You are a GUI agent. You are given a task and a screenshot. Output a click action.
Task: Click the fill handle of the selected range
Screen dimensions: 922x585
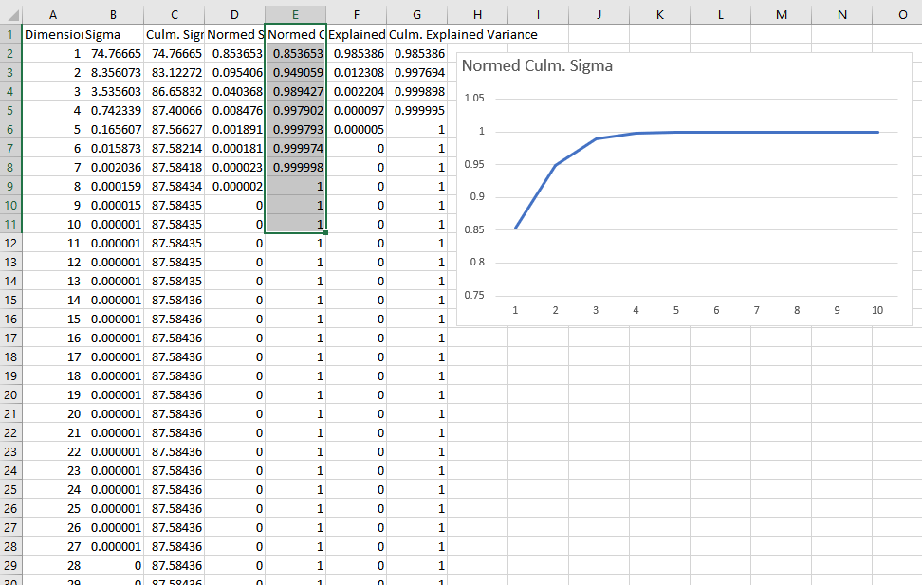tap(326, 232)
